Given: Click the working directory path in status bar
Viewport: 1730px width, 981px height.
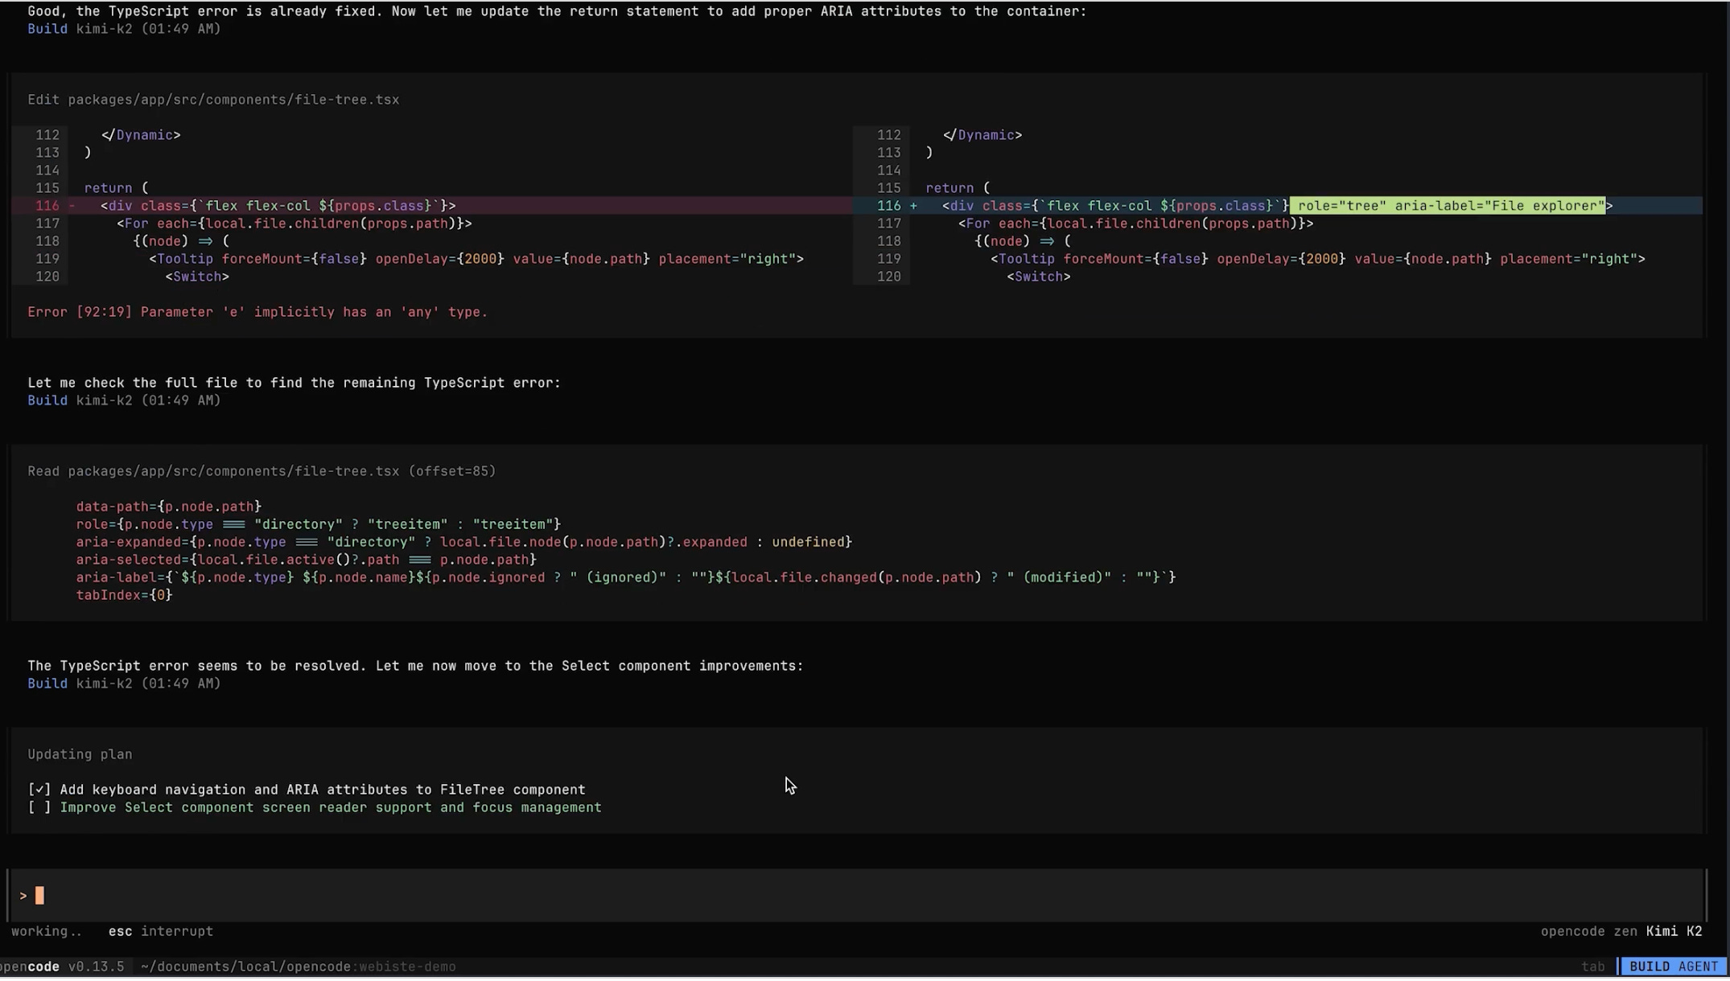Looking at the screenshot, I should click(245, 967).
